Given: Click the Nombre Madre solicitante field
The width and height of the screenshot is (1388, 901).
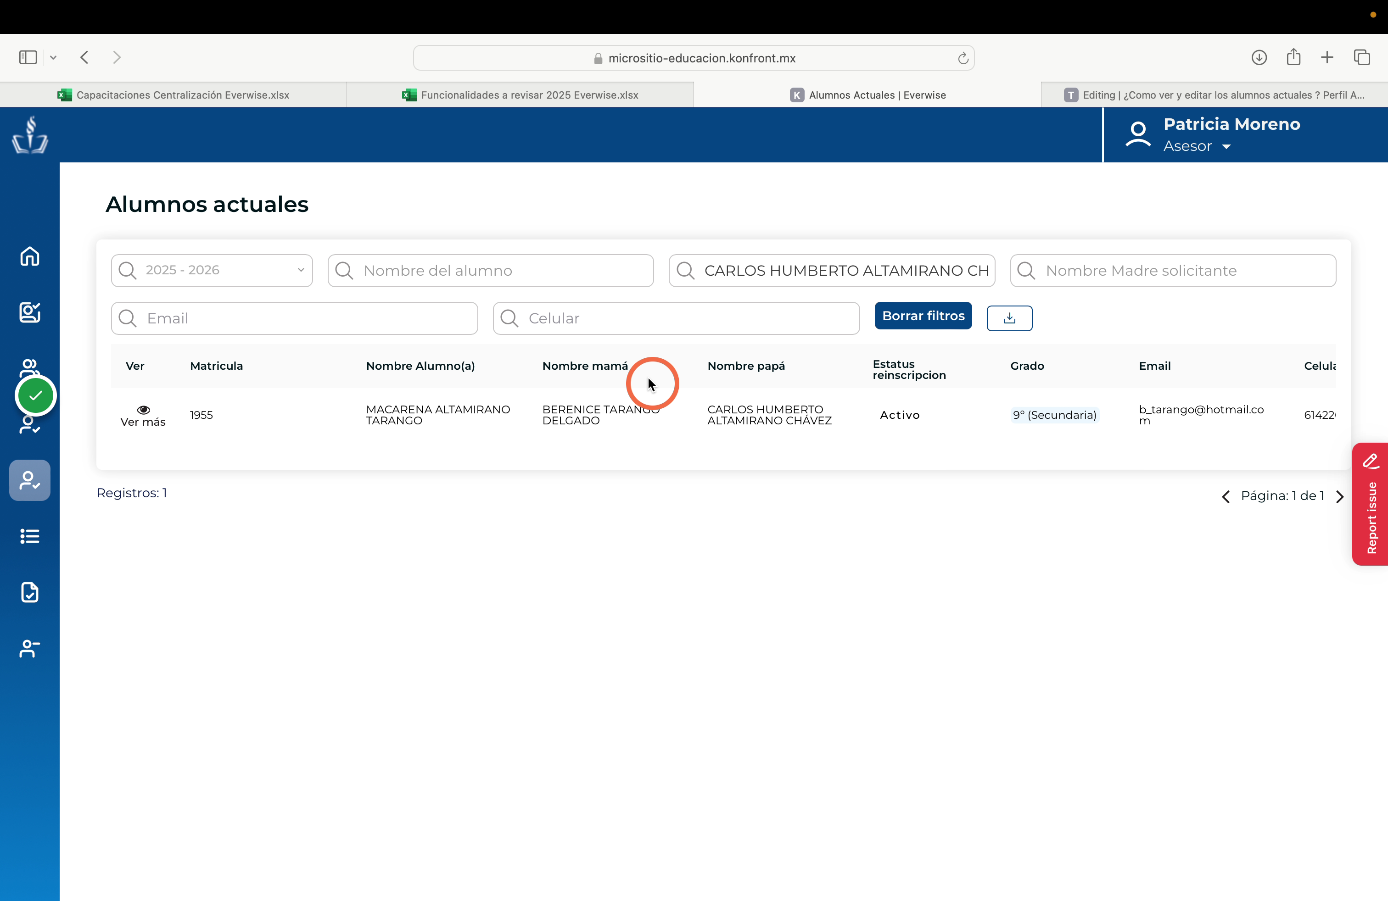Looking at the screenshot, I should tap(1173, 270).
